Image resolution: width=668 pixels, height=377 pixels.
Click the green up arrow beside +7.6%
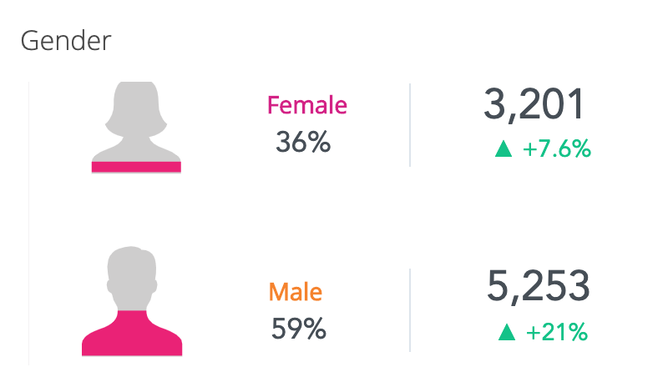click(x=503, y=149)
